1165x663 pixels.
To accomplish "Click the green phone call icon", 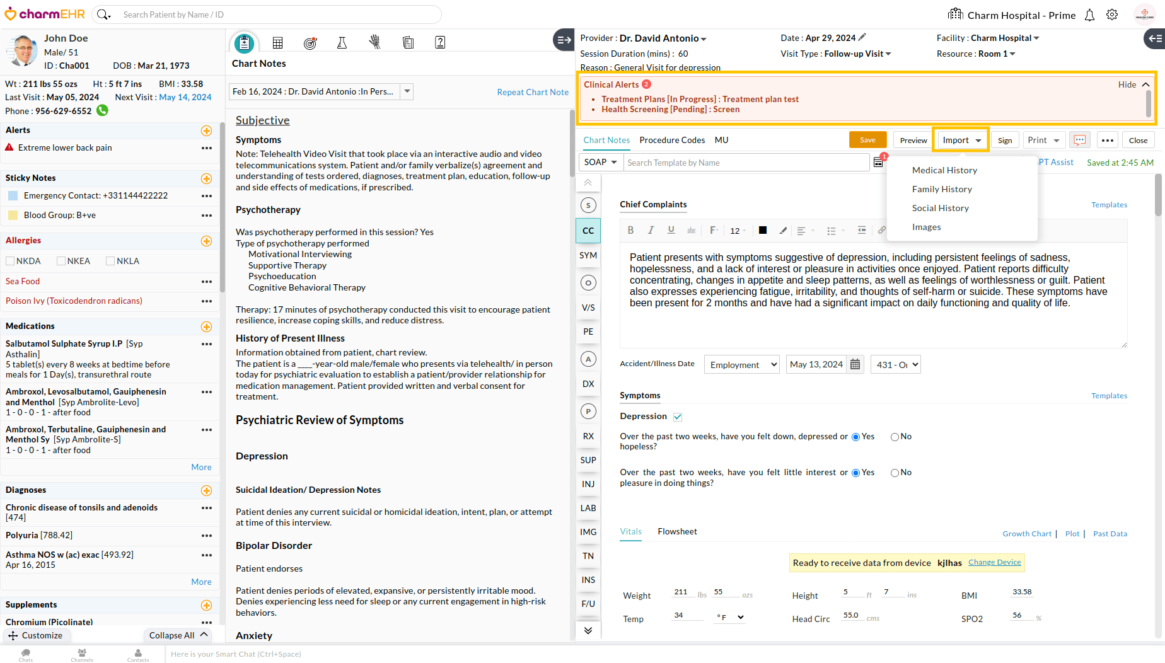I will pyautogui.click(x=102, y=110).
